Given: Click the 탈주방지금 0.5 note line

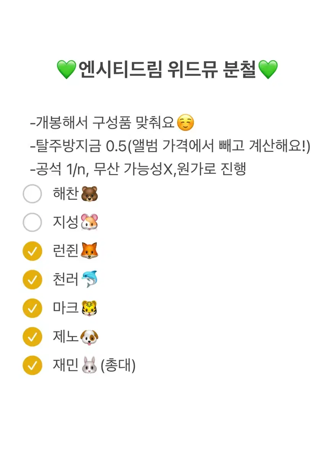Looking at the screenshot, I should click(x=170, y=145).
